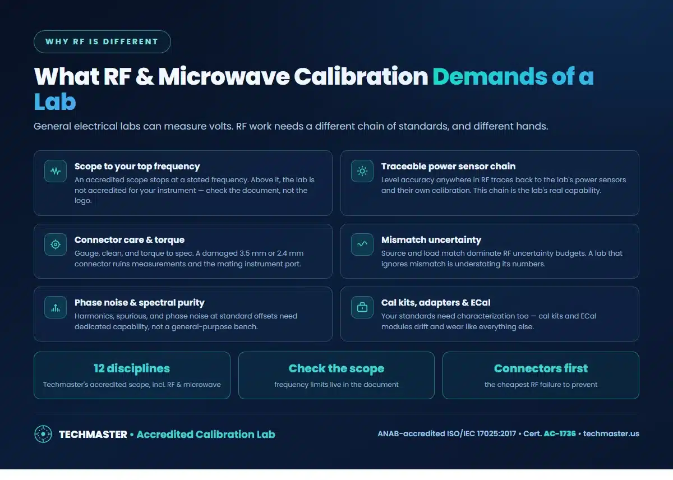Click description starting Level accuracy anywhere in RF
The width and height of the screenshot is (673, 480).
(504, 185)
